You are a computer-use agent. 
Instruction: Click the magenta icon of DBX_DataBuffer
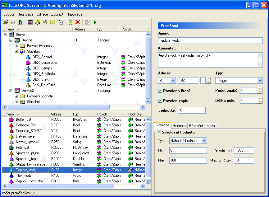pos(28,63)
